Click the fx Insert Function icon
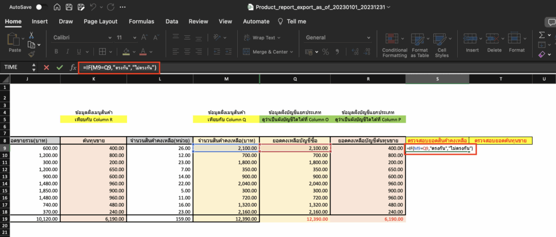 click(73, 67)
